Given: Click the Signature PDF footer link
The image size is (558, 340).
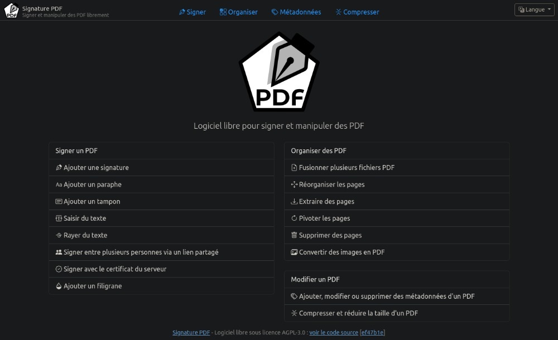Looking at the screenshot, I should [x=191, y=333].
